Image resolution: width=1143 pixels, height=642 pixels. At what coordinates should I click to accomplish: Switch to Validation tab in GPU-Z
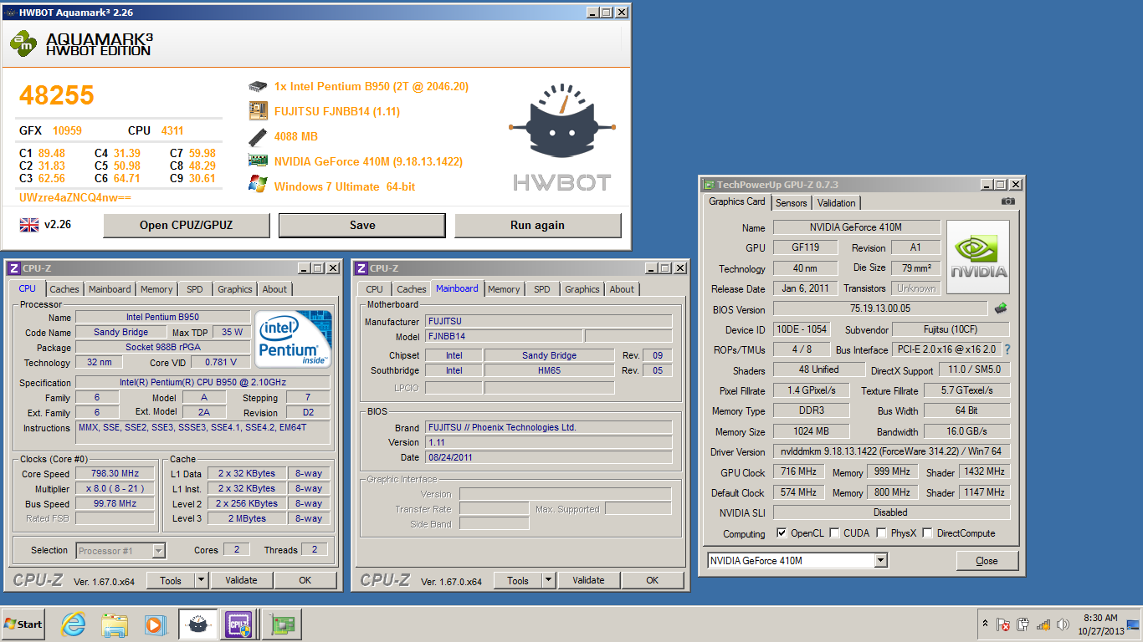[837, 202]
